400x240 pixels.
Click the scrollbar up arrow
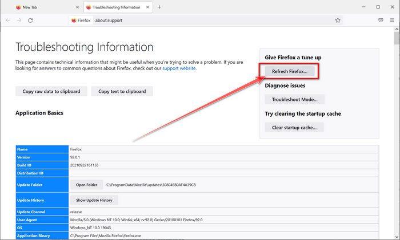(397, 29)
